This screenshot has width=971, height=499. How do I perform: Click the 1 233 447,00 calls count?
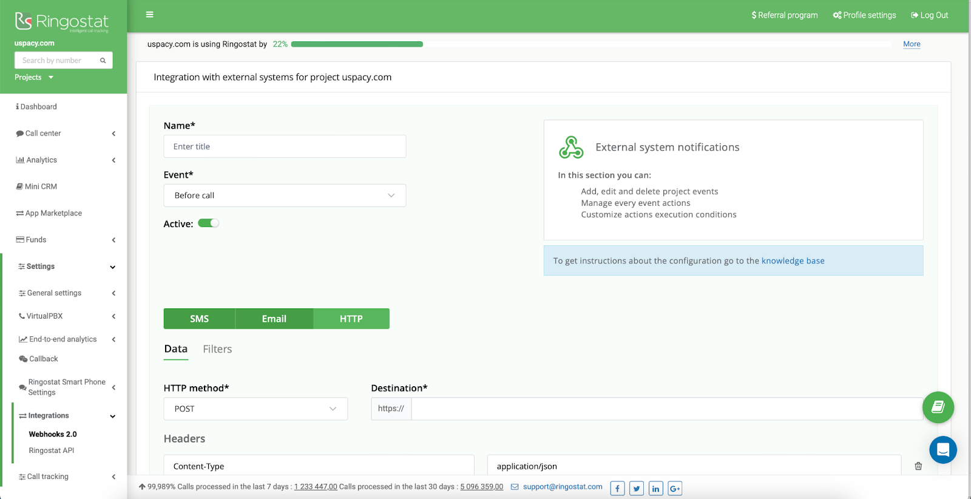(316, 487)
